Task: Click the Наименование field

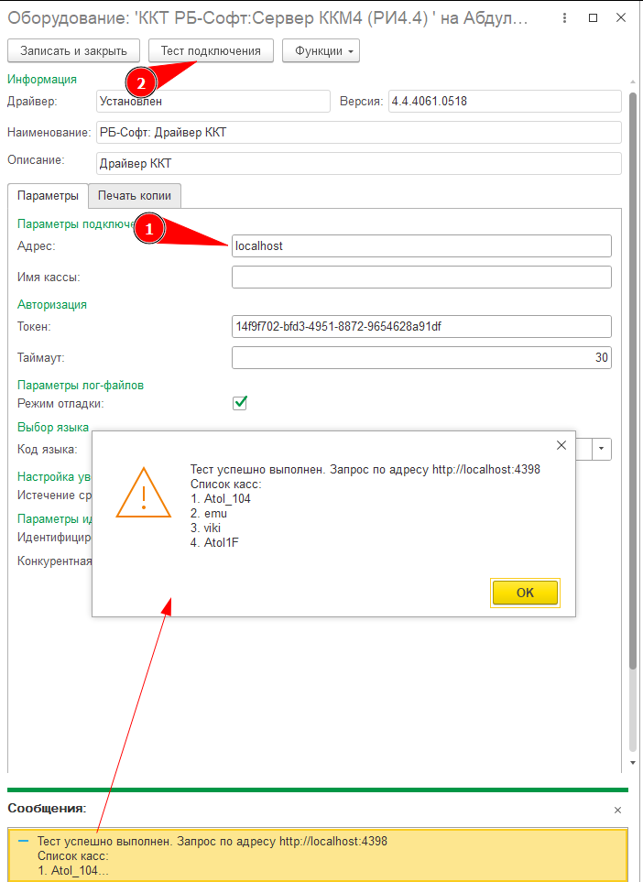Action: (x=359, y=132)
